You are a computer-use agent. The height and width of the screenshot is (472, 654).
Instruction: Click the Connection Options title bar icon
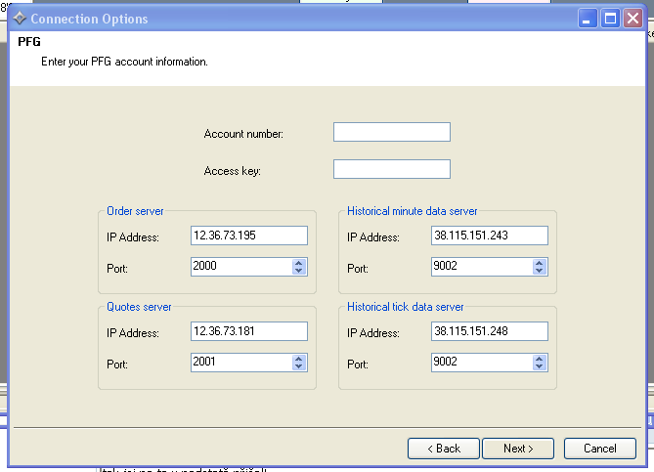(x=19, y=19)
